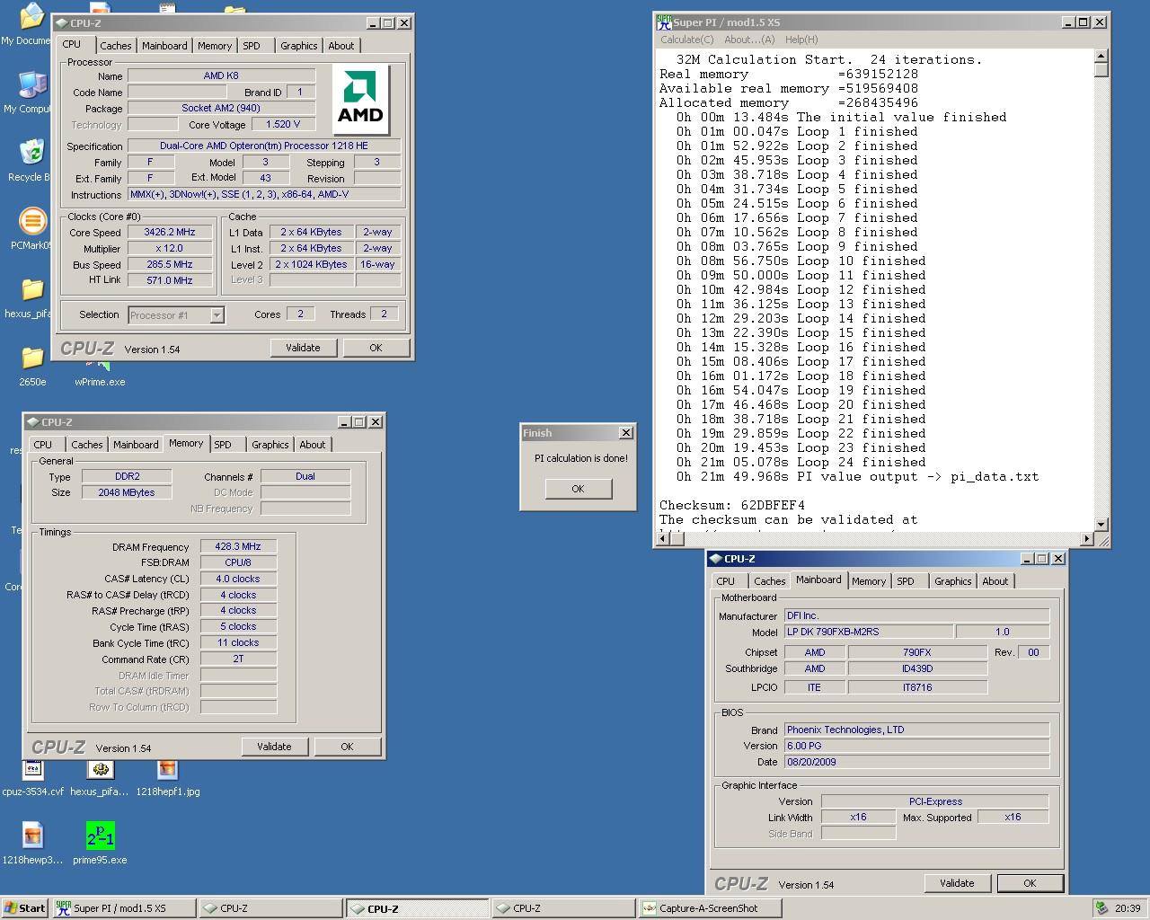
Task: Click Validate in the top CPU-Z window
Action: 303,348
